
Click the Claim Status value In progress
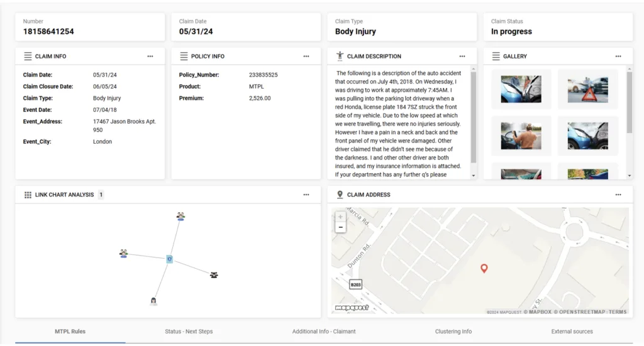pos(511,31)
